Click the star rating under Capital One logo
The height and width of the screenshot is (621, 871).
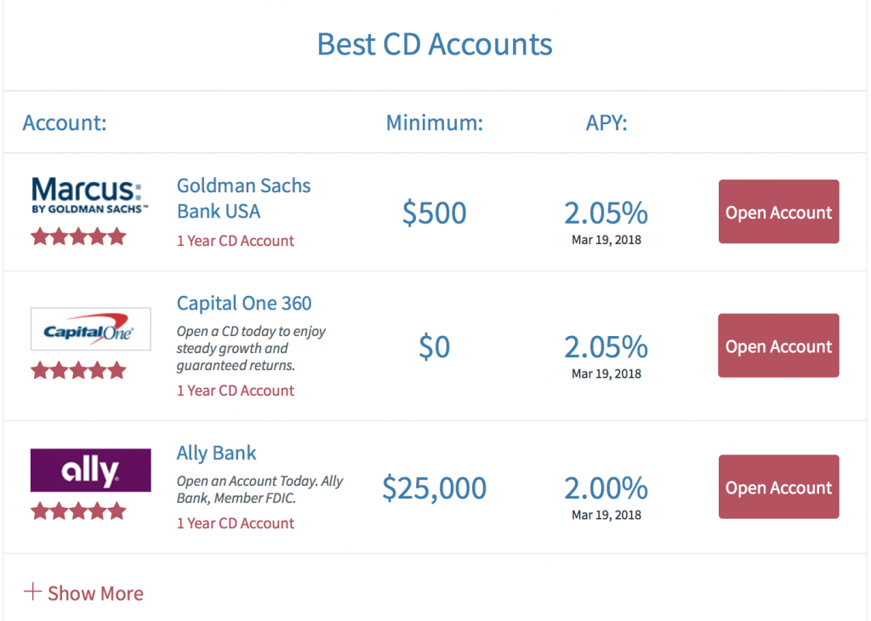click(78, 370)
